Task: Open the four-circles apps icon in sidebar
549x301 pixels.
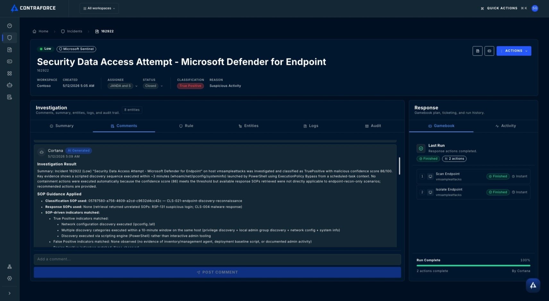Action: 10,73
